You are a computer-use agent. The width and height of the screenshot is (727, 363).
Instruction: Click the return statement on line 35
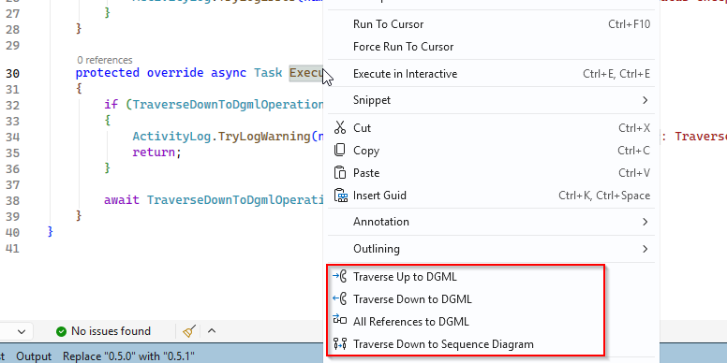154,152
